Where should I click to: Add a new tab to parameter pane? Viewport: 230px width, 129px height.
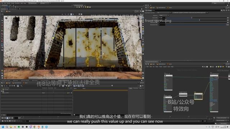coord(150,5)
